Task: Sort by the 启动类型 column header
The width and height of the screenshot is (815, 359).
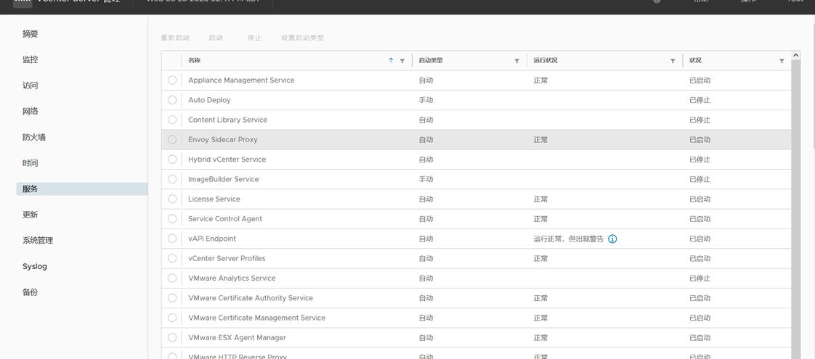Action: [431, 60]
